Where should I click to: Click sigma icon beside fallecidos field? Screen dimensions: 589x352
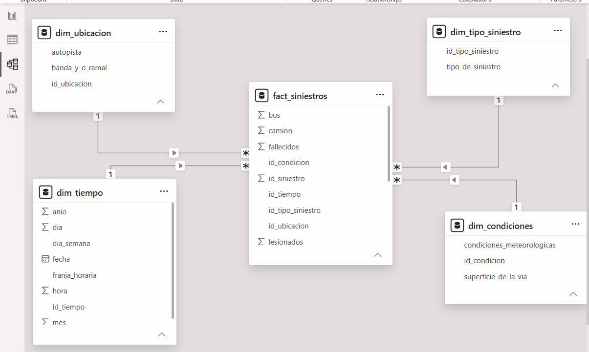(261, 147)
